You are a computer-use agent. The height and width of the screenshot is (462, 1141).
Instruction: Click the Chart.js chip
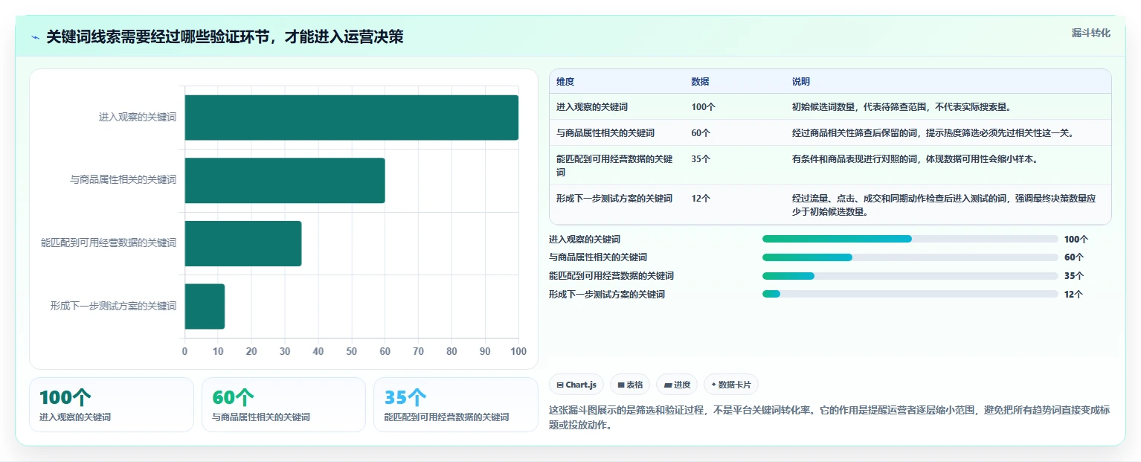pos(576,385)
